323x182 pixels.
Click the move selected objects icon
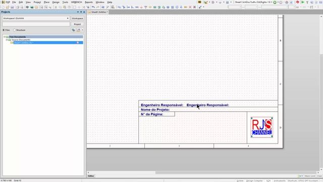pyautogui.click(x=79, y=7)
